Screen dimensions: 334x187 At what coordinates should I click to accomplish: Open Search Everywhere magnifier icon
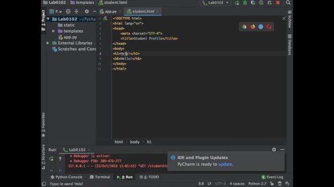click(288, 3)
